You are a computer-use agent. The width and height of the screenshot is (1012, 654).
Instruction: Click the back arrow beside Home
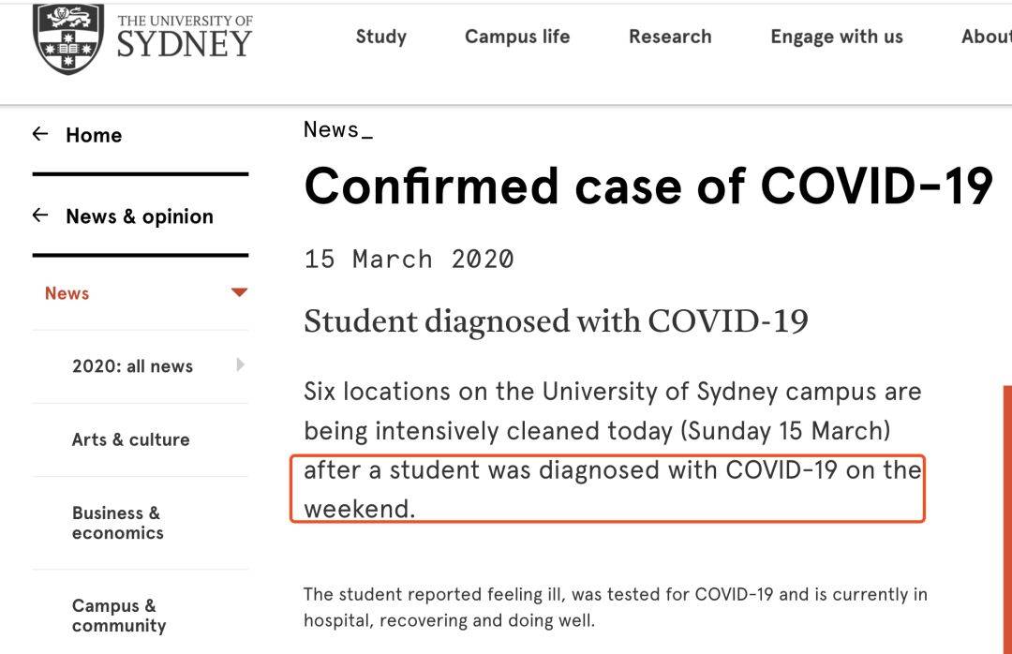pyautogui.click(x=40, y=134)
